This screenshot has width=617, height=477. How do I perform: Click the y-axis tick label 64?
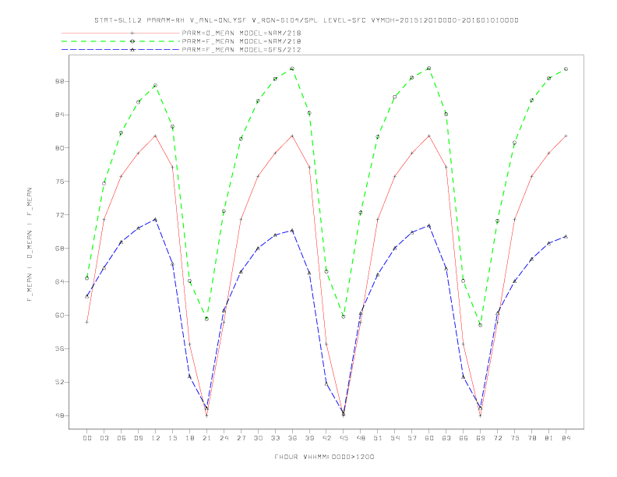tap(62, 282)
